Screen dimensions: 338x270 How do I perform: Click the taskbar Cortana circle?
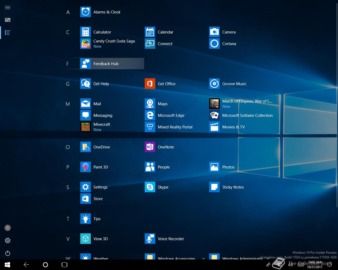coord(45,265)
